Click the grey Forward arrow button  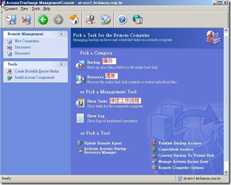click(59, 20)
